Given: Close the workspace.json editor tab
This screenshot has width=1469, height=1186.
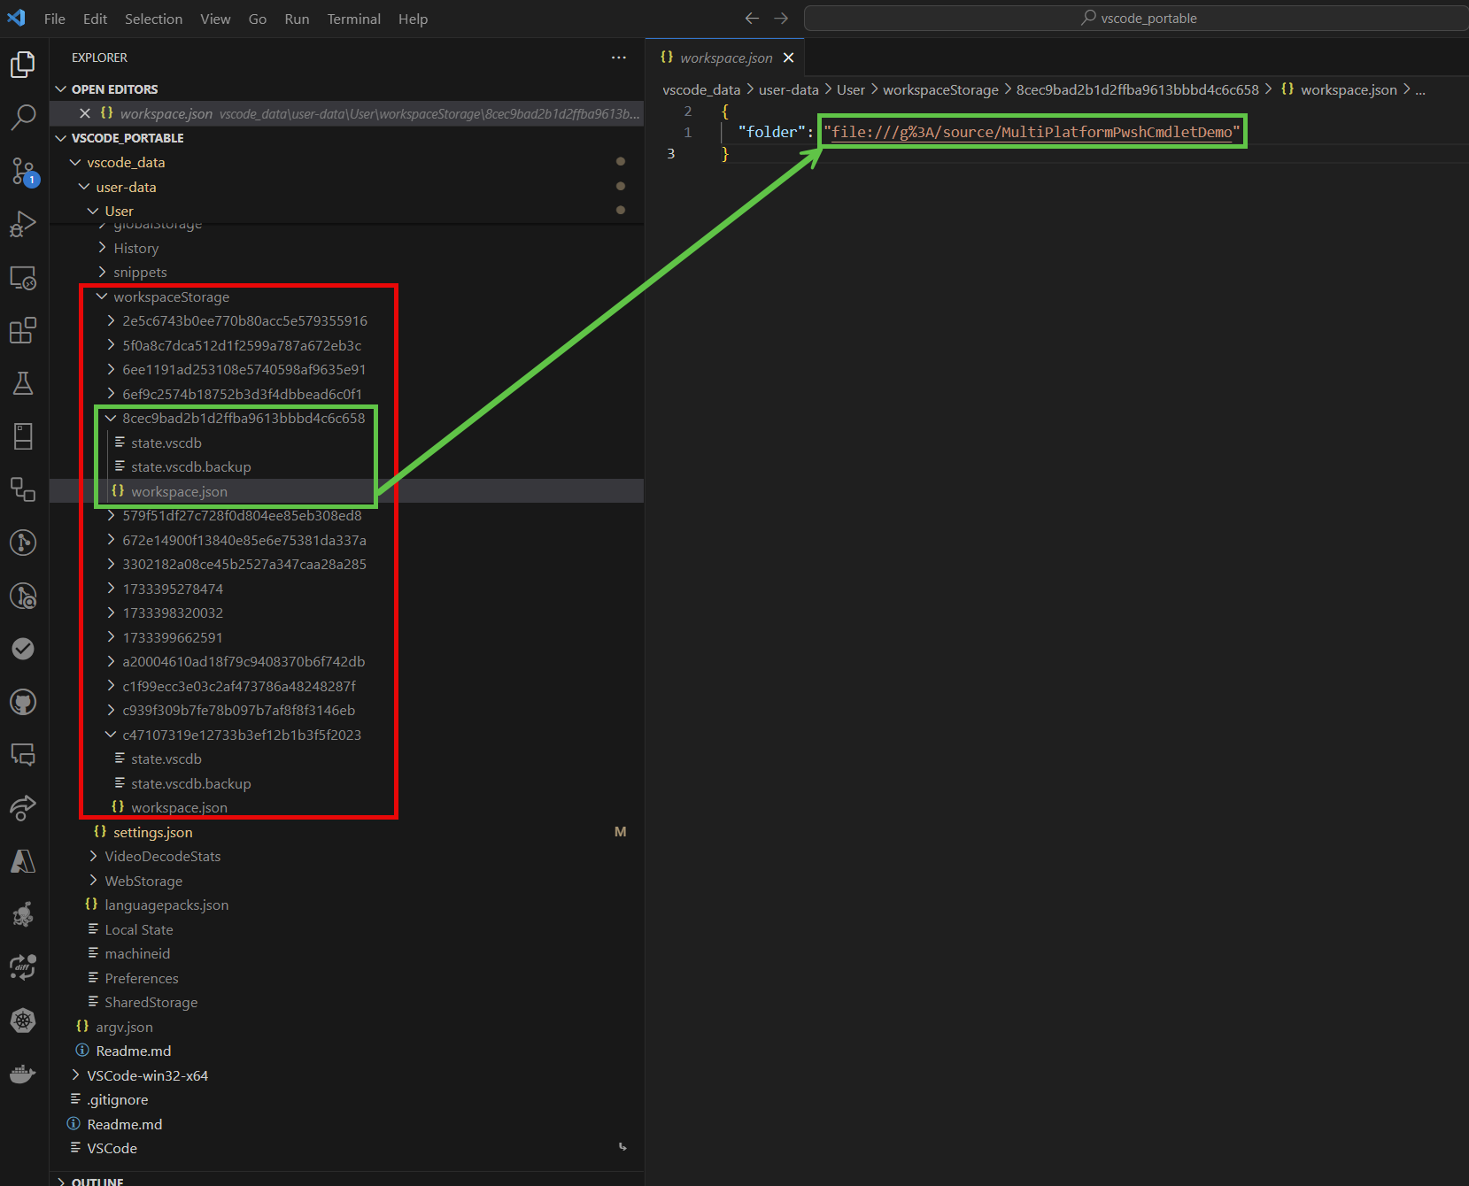Looking at the screenshot, I should [x=788, y=58].
